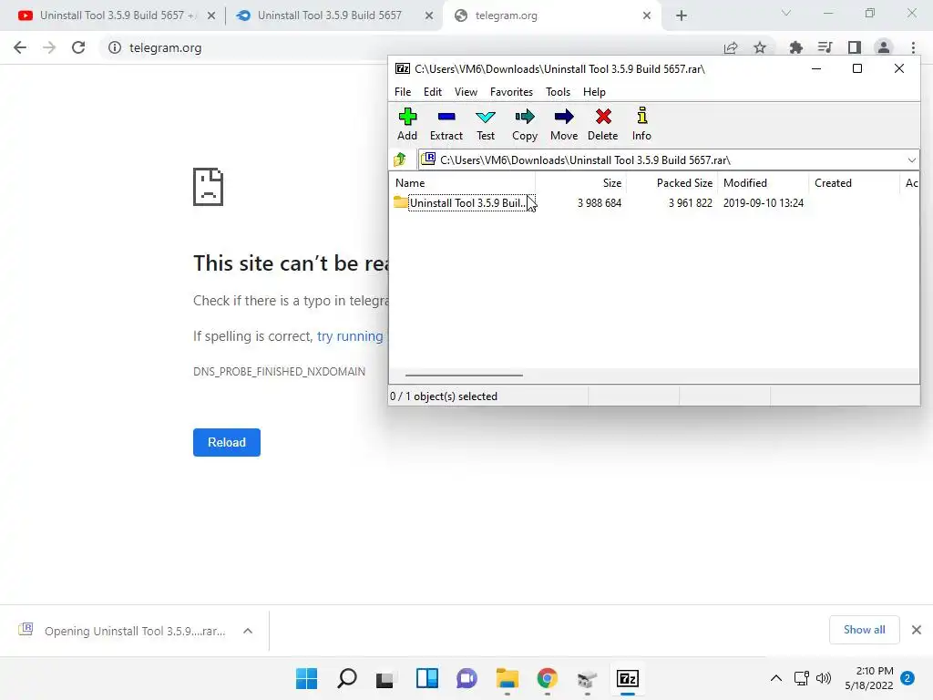Click the 'try running' diagnostics link
Viewport: 933px width, 700px height.
350,336
